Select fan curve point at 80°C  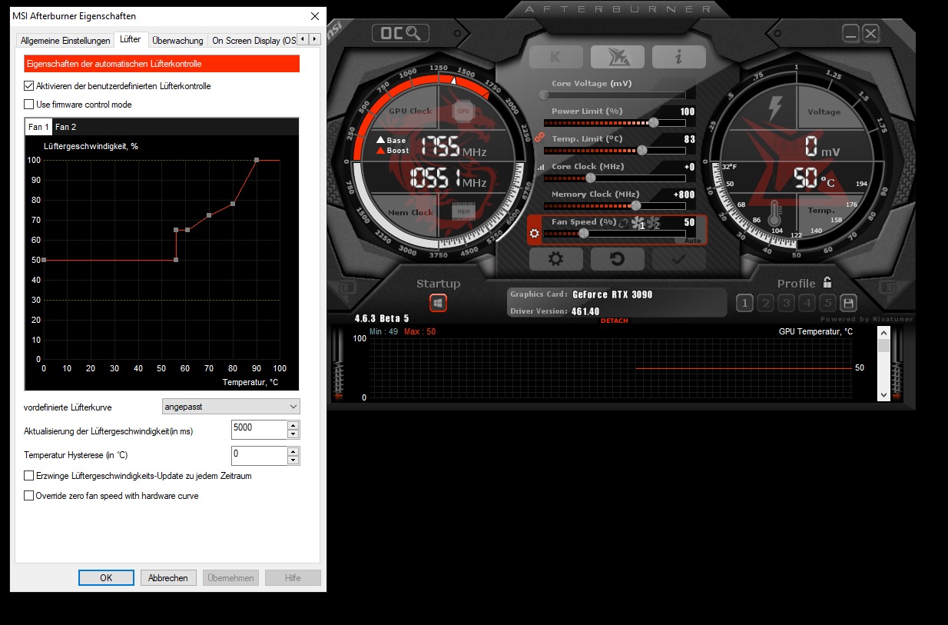tap(233, 204)
